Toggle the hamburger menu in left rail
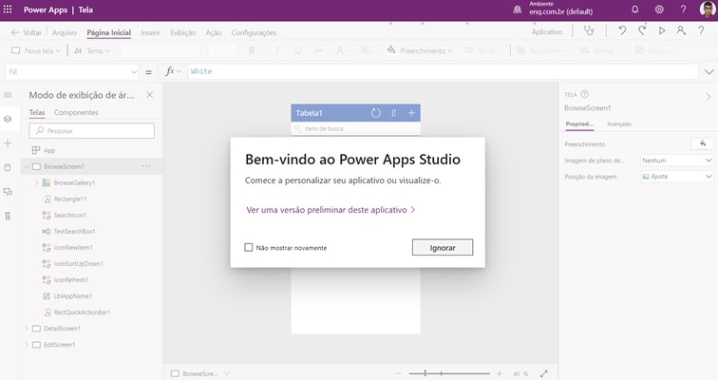Image resolution: width=718 pixels, height=380 pixels. (8, 95)
